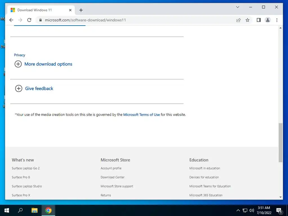The image size is (288, 216).
Task: Open Microsoft Terms of Use link
Action: [141, 115]
